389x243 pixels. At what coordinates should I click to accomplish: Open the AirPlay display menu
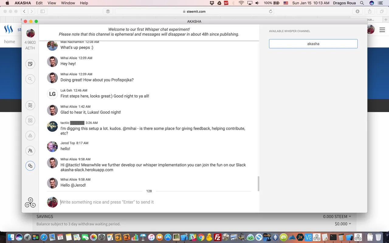tap(250, 3)
